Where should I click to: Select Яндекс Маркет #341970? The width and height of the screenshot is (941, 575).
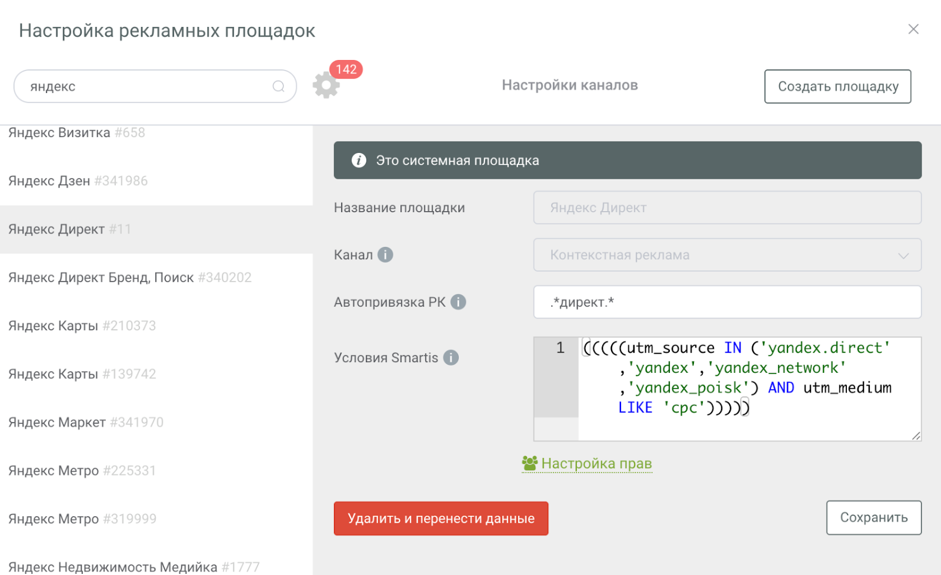(x=156, y=422)
